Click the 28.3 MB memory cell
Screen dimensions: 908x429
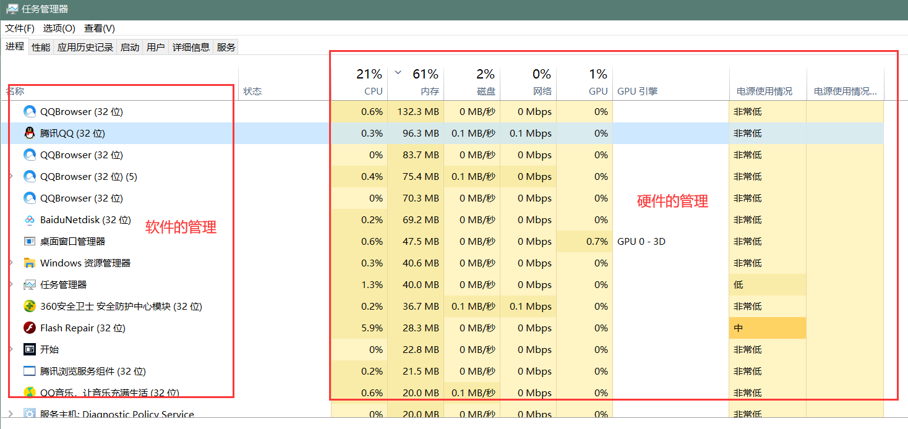pos(416,328)
